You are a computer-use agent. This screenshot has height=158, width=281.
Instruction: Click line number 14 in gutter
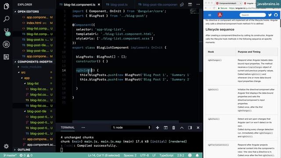pos(64,70)
